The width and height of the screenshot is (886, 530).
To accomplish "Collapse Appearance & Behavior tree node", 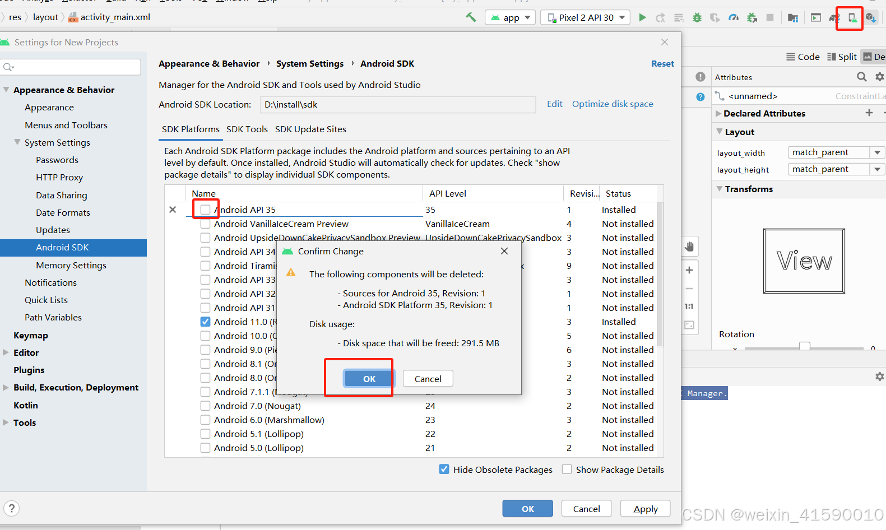I will coord(6,89).
